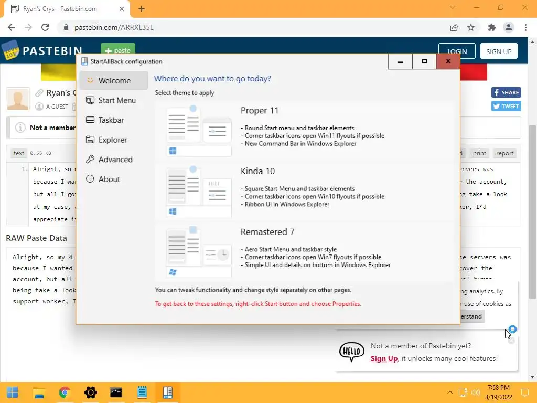Open the black gear app on taskbar

point(90,393)
